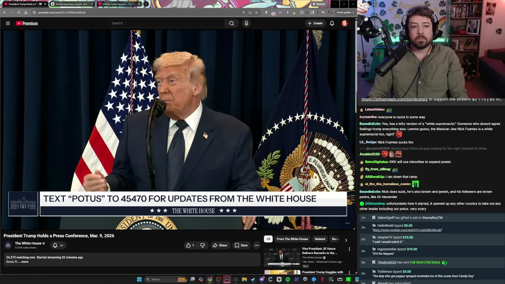Share the video

pos(220,245)
